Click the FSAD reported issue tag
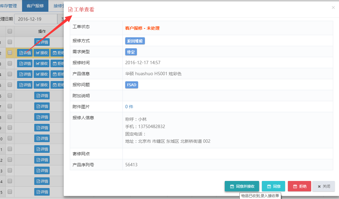Viewport: 339px width, 199px height. point(132,85)
